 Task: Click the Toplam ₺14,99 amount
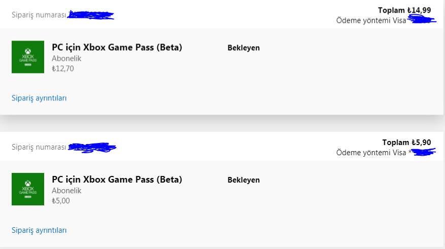coord(404,10)
